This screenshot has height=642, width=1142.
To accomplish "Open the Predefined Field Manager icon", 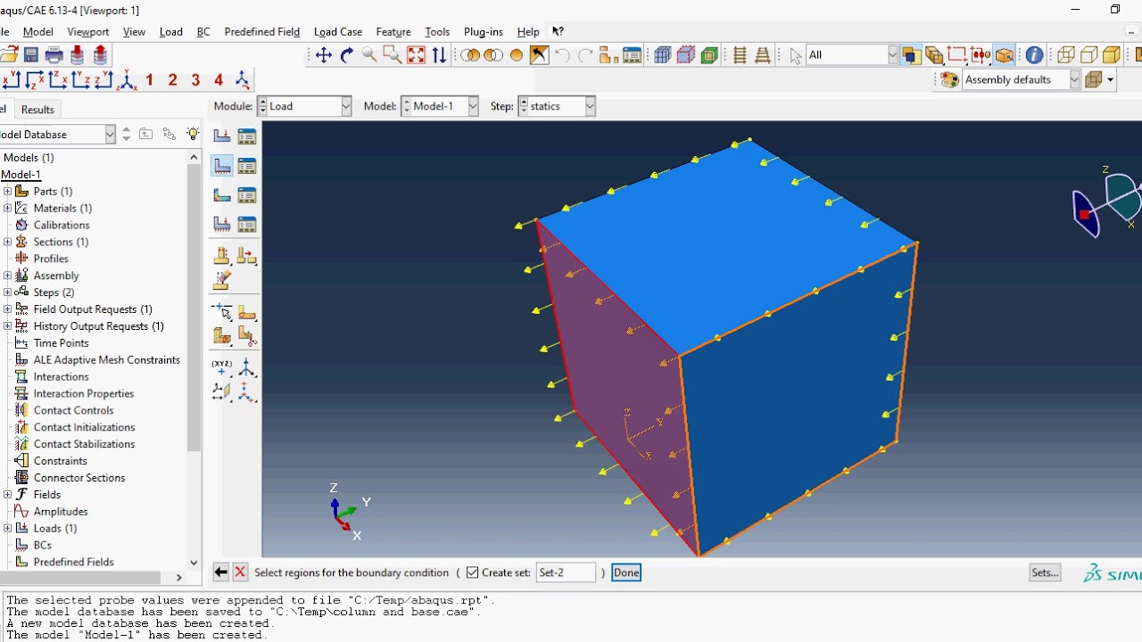I will [247, 195].
